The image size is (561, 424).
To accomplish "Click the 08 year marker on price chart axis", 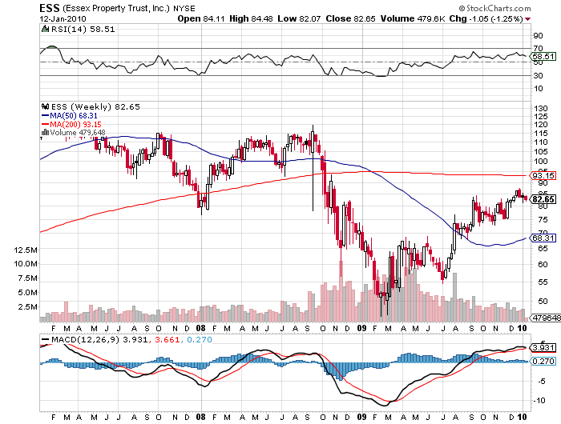I will point(201,328).
